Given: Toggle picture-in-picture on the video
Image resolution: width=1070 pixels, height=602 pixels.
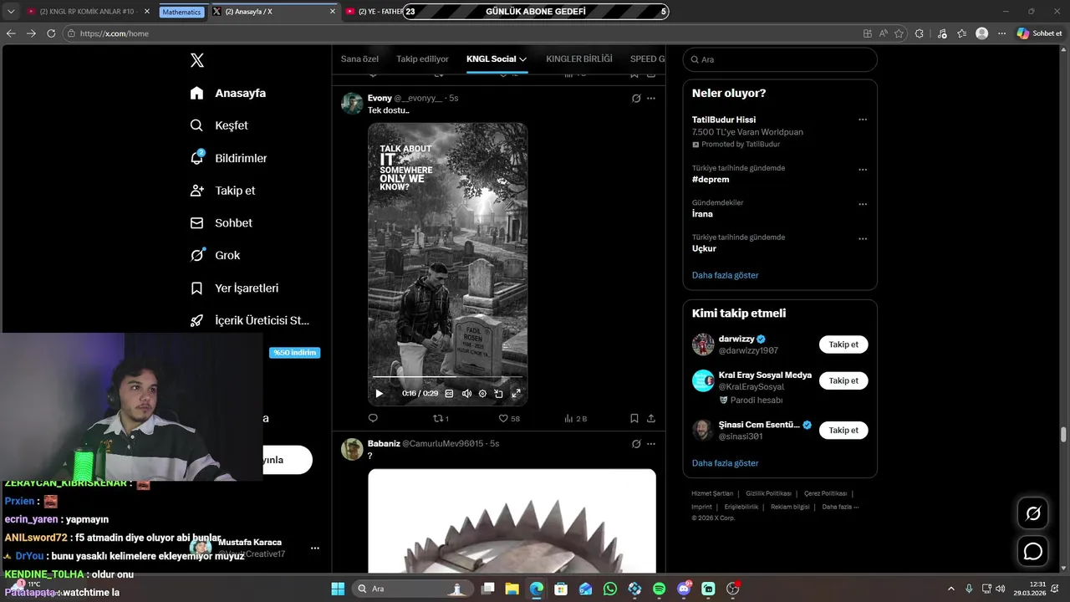Looking at the screenshot, I should tap(498, 393).
